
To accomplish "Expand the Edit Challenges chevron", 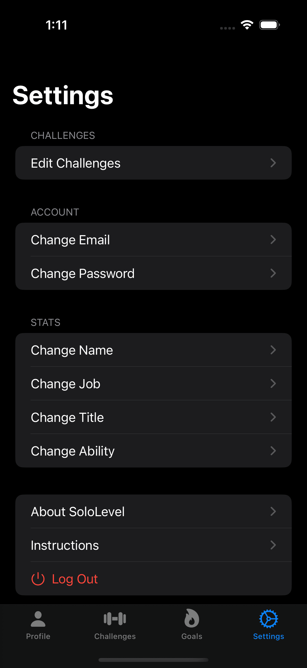I will (273, 163).
